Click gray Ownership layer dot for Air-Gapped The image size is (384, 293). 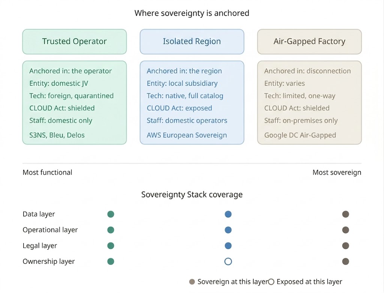[x=346, y=262]
